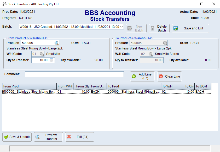Image resolution: width=220 pixels, height=152 pixels.
Task: Click inside the Comment input field
Action: pos(74,74)
